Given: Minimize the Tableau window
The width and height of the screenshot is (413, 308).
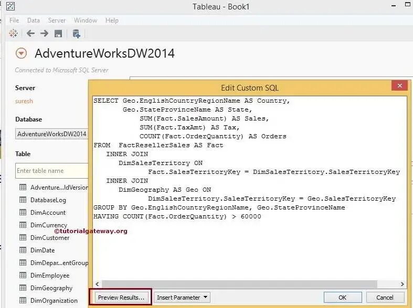Looking at the screenshot, I should (394, 6).
